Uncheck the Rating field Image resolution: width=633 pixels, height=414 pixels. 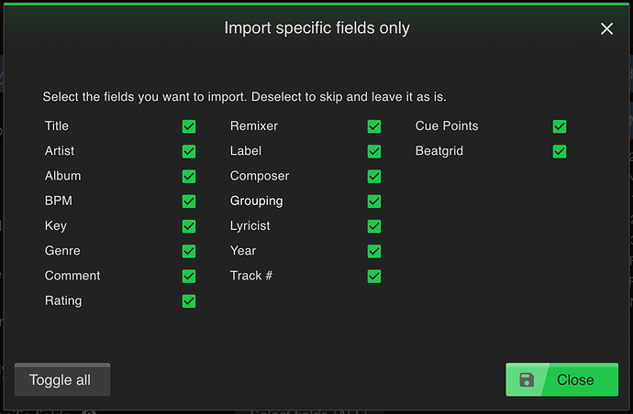click(189, 301)
